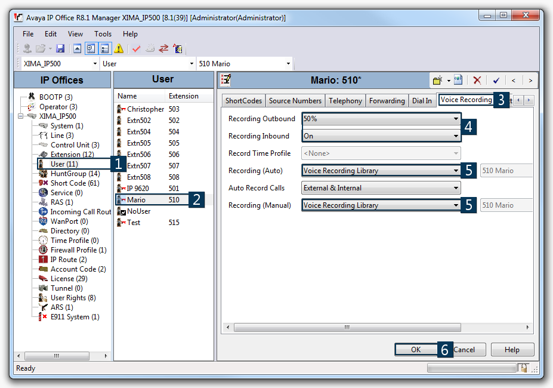
Task: Switch to the Telephony tab
Action: click(345, 101)
